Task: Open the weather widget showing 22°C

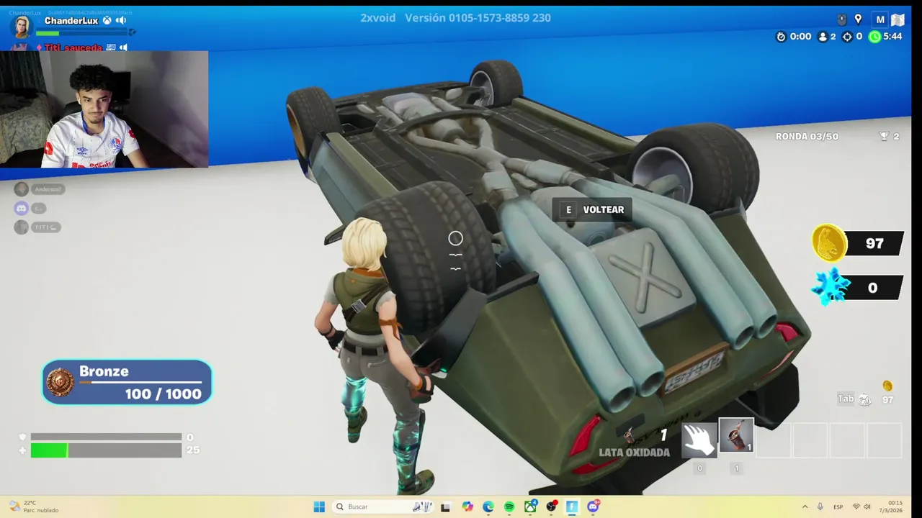Action: 32,506
